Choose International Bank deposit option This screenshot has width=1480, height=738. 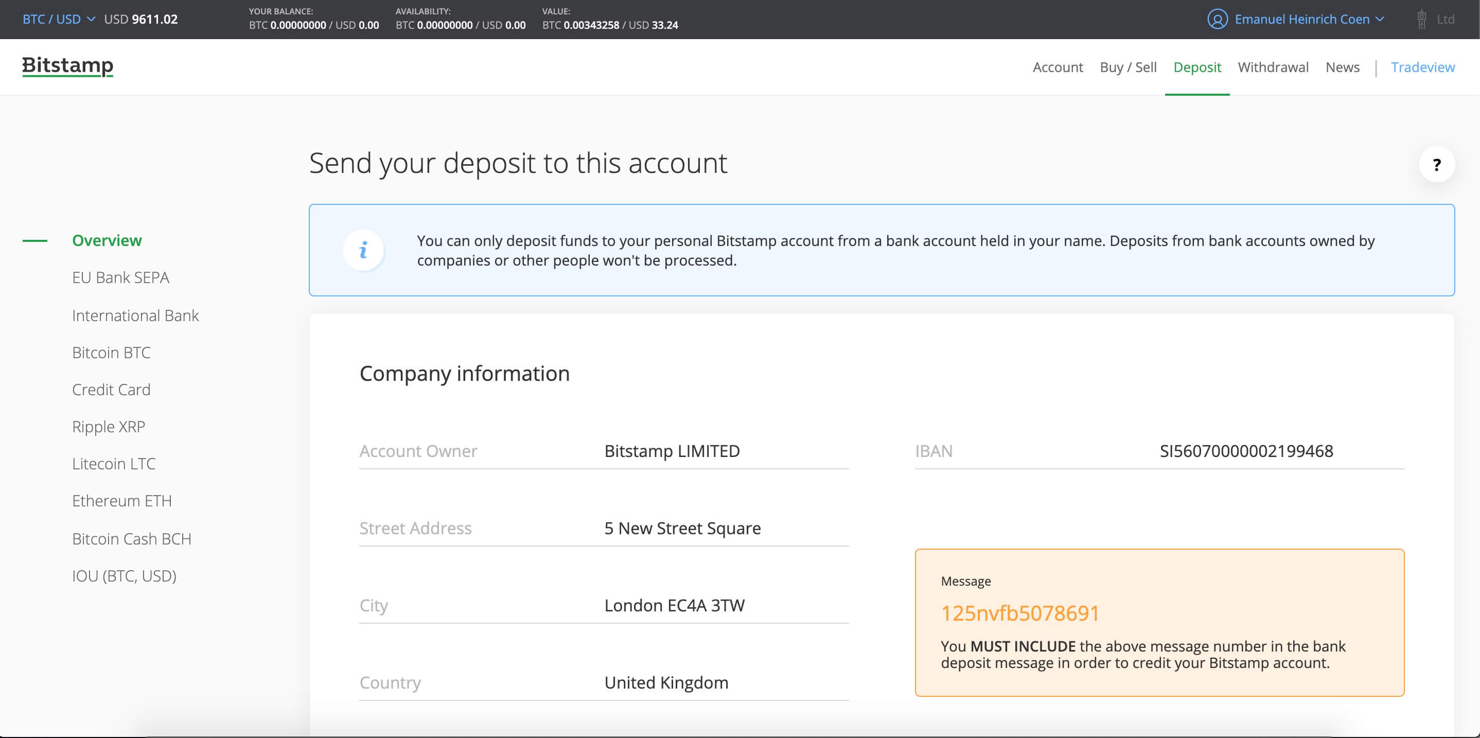pyautogui.click(x=135, y=315)
